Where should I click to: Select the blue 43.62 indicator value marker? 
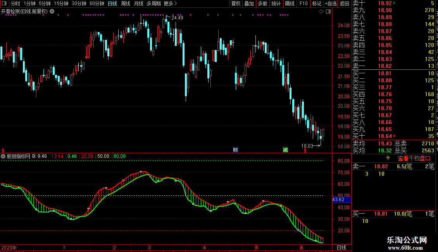(x=341, y=200)
